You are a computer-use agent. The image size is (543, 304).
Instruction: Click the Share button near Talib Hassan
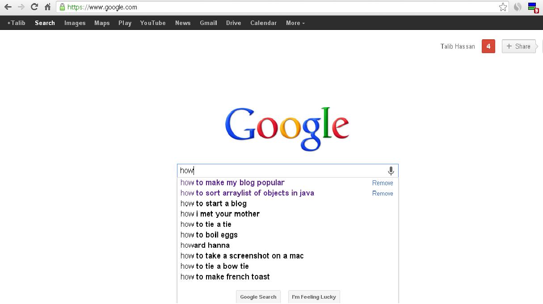pyautogui.click(x=518, y=46)
